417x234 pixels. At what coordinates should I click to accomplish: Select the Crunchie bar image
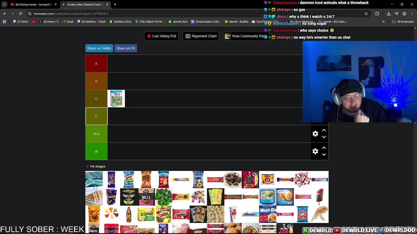(x=285, y=179)
